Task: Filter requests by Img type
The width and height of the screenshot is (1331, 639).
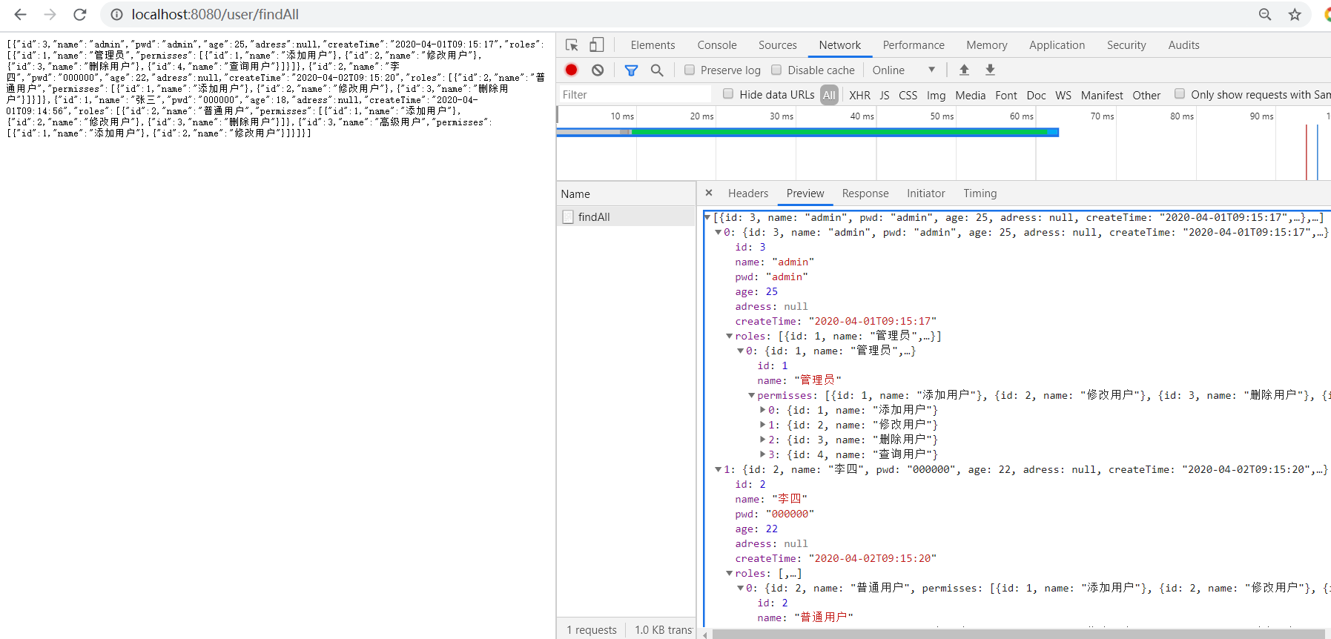Action: click(x=937, y=95)
